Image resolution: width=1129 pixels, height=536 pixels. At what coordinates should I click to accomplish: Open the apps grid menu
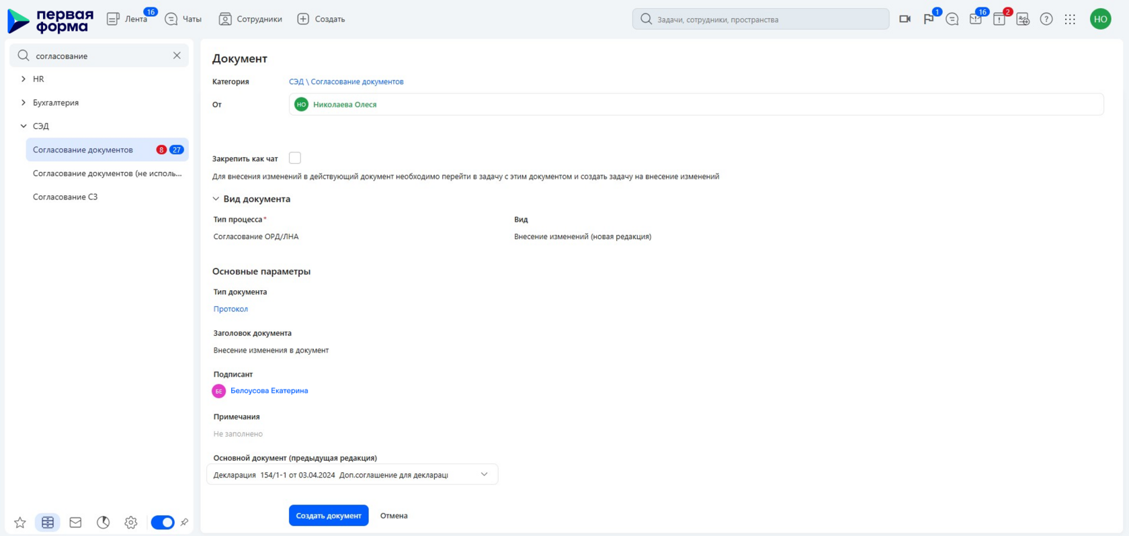(1070, 19)
